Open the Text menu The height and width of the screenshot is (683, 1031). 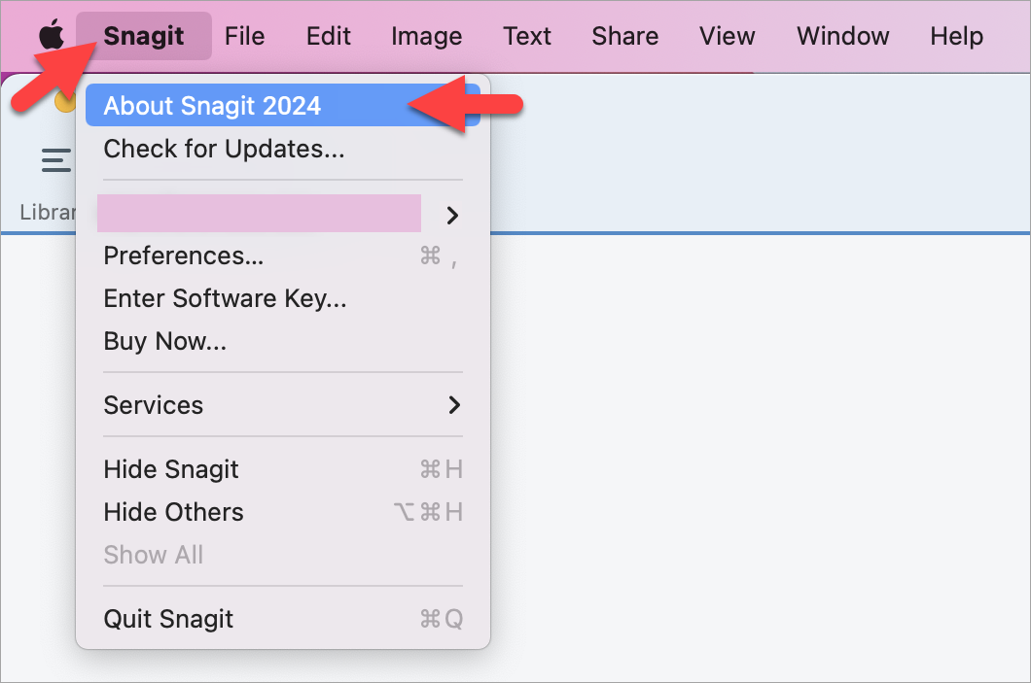(526, 36)
